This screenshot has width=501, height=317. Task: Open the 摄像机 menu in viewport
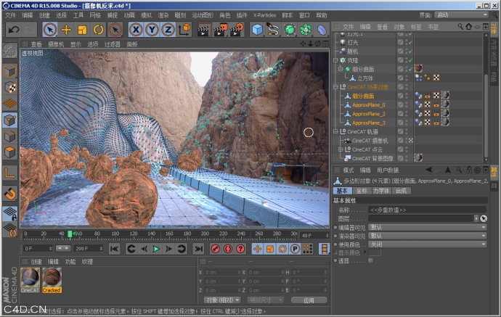point(56,44)
